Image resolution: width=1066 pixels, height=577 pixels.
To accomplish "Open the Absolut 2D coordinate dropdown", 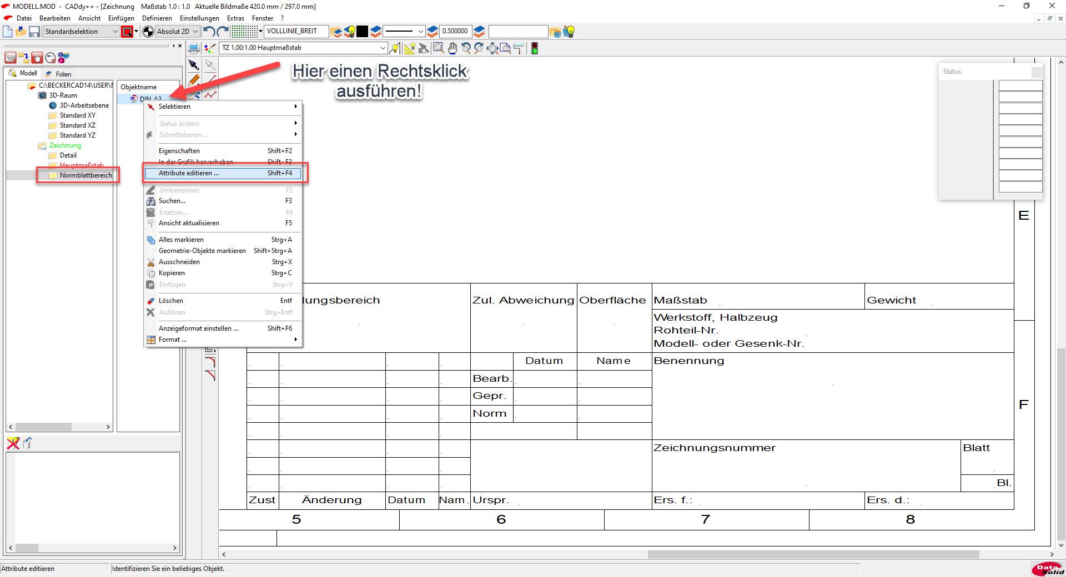I will (x=177, y=32).
